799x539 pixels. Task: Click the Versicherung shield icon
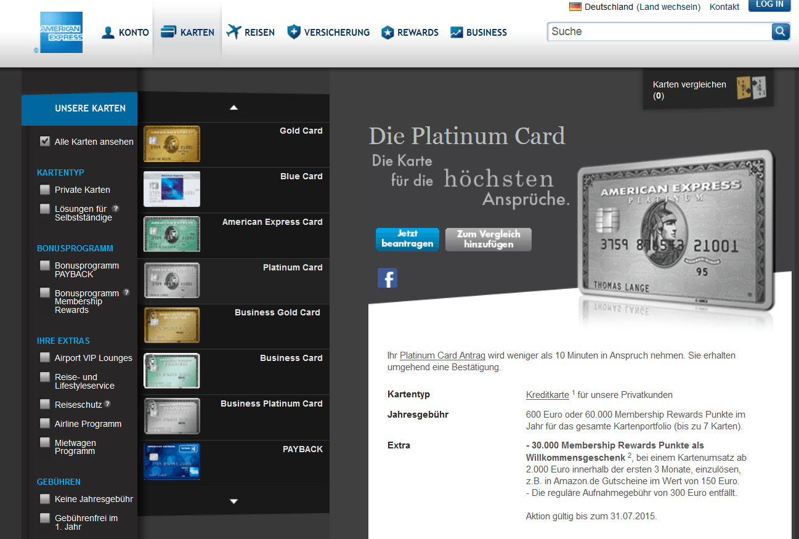pyautogui.click(x=294, y=32)
